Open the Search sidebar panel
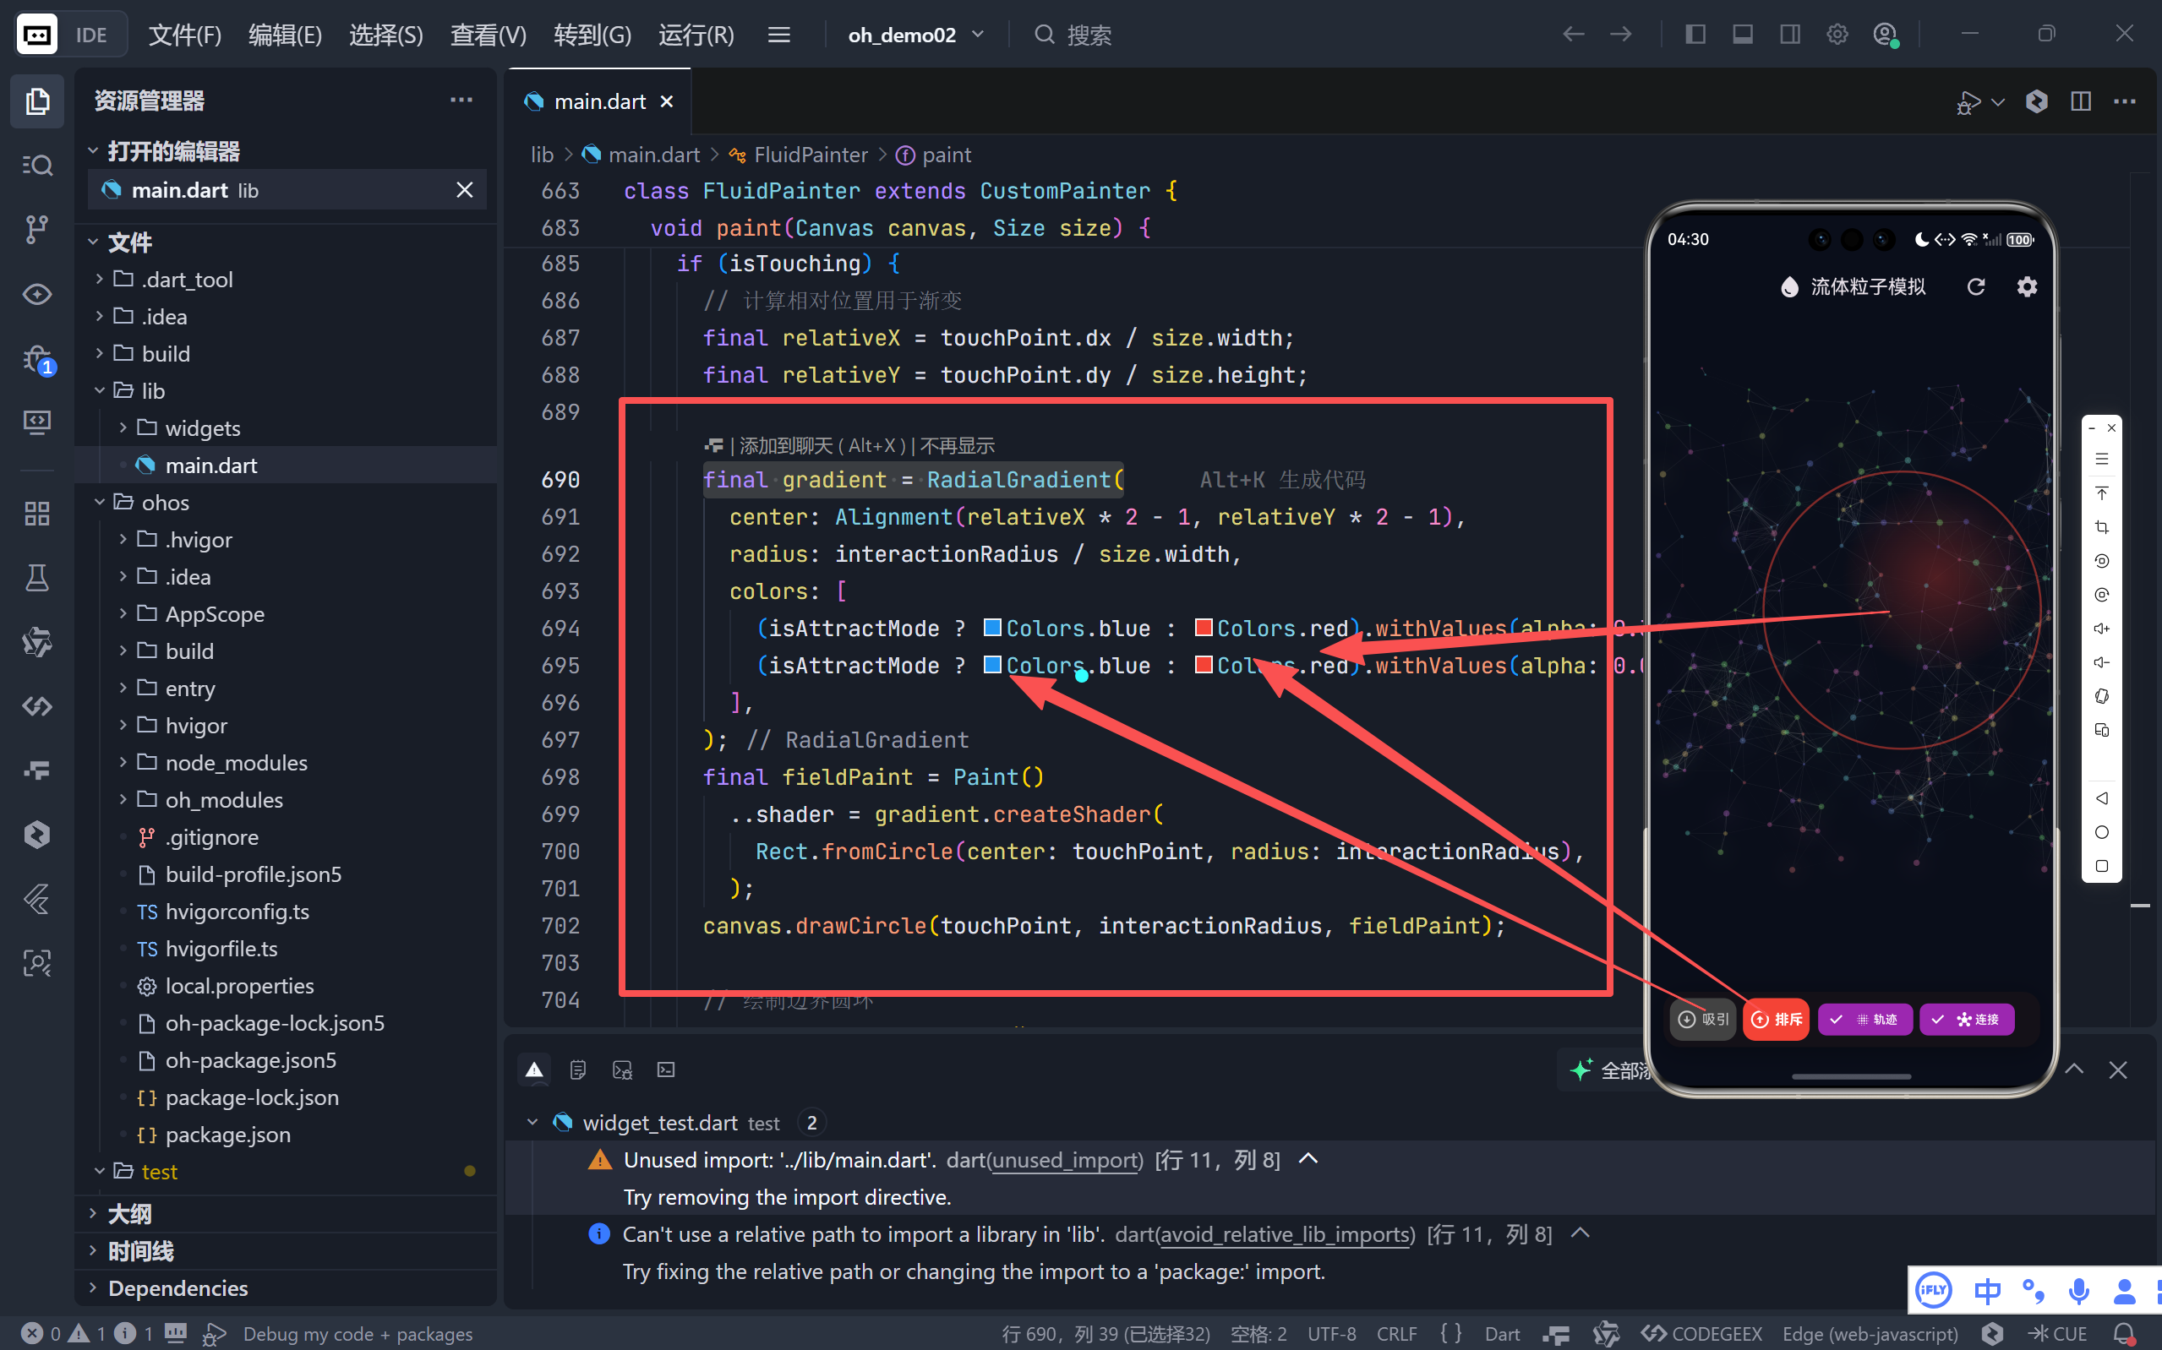 [x=36, y=166]
